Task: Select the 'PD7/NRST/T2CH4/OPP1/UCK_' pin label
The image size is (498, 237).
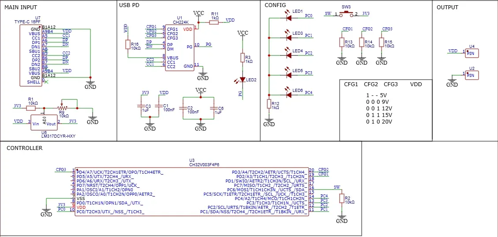Action: (108, 185)
